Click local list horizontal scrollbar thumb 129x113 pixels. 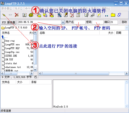[x=11, y=74]
